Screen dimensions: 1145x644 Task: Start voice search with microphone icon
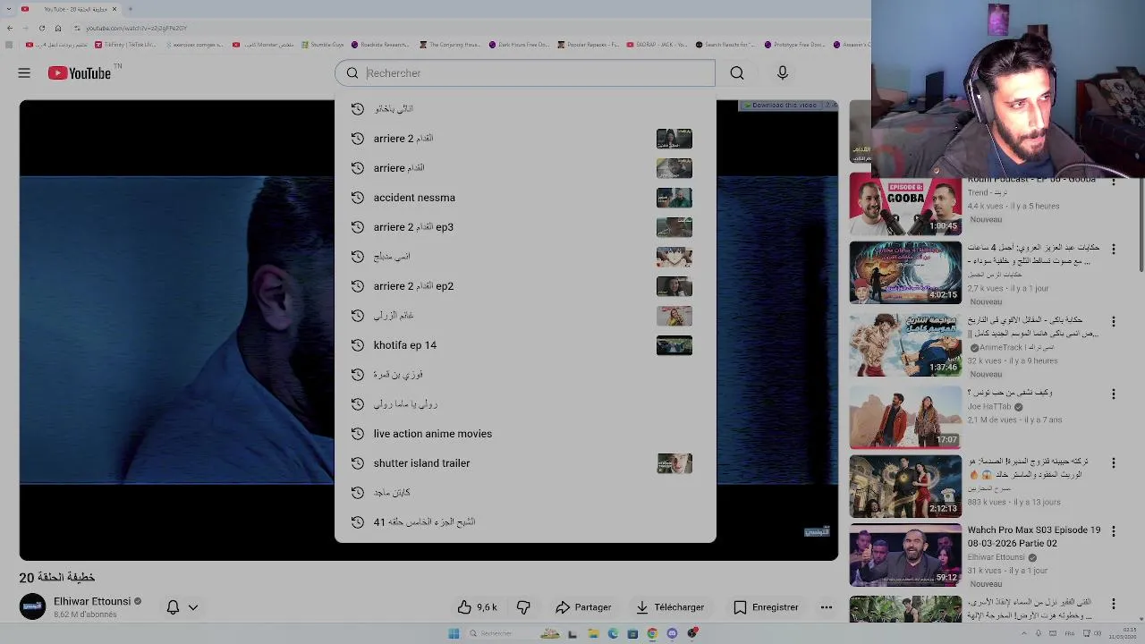783,73
